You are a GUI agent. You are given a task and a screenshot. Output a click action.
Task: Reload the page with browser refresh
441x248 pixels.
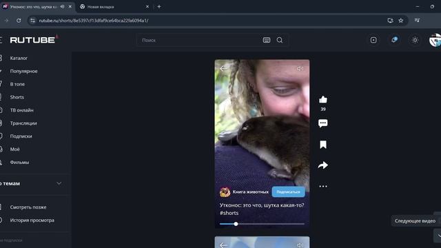(x=19, y=21)
